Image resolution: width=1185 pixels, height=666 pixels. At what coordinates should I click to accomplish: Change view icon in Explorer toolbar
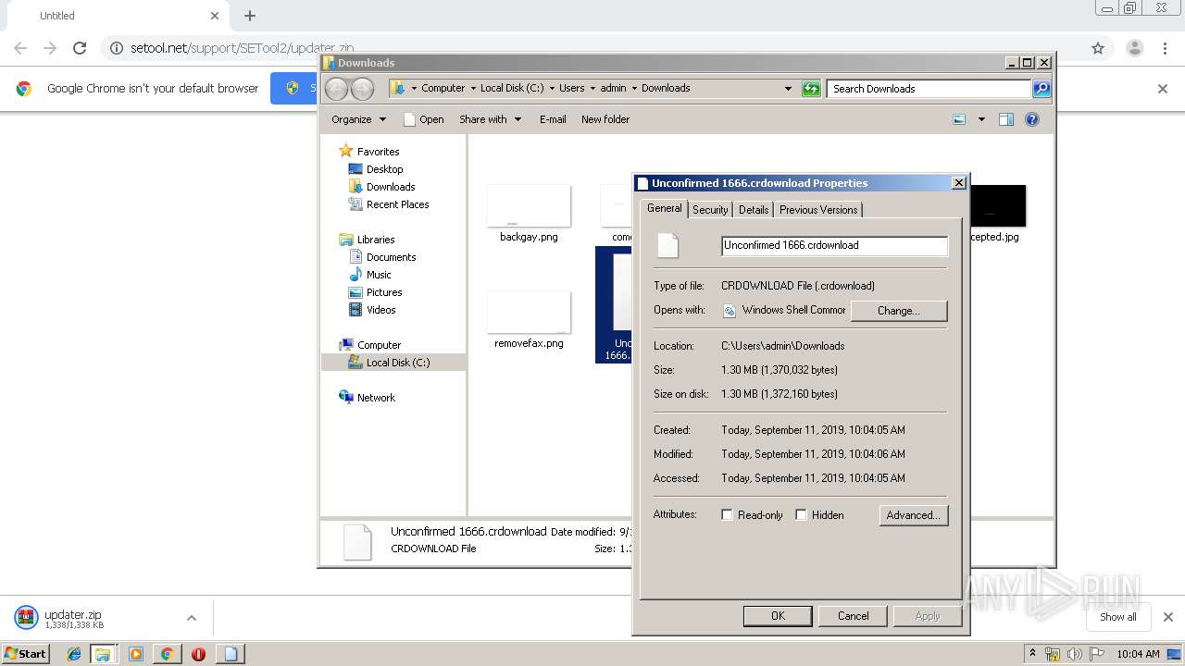[959, 119]
